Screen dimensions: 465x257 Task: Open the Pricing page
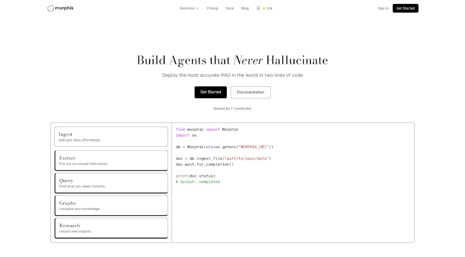coord(212,8)
